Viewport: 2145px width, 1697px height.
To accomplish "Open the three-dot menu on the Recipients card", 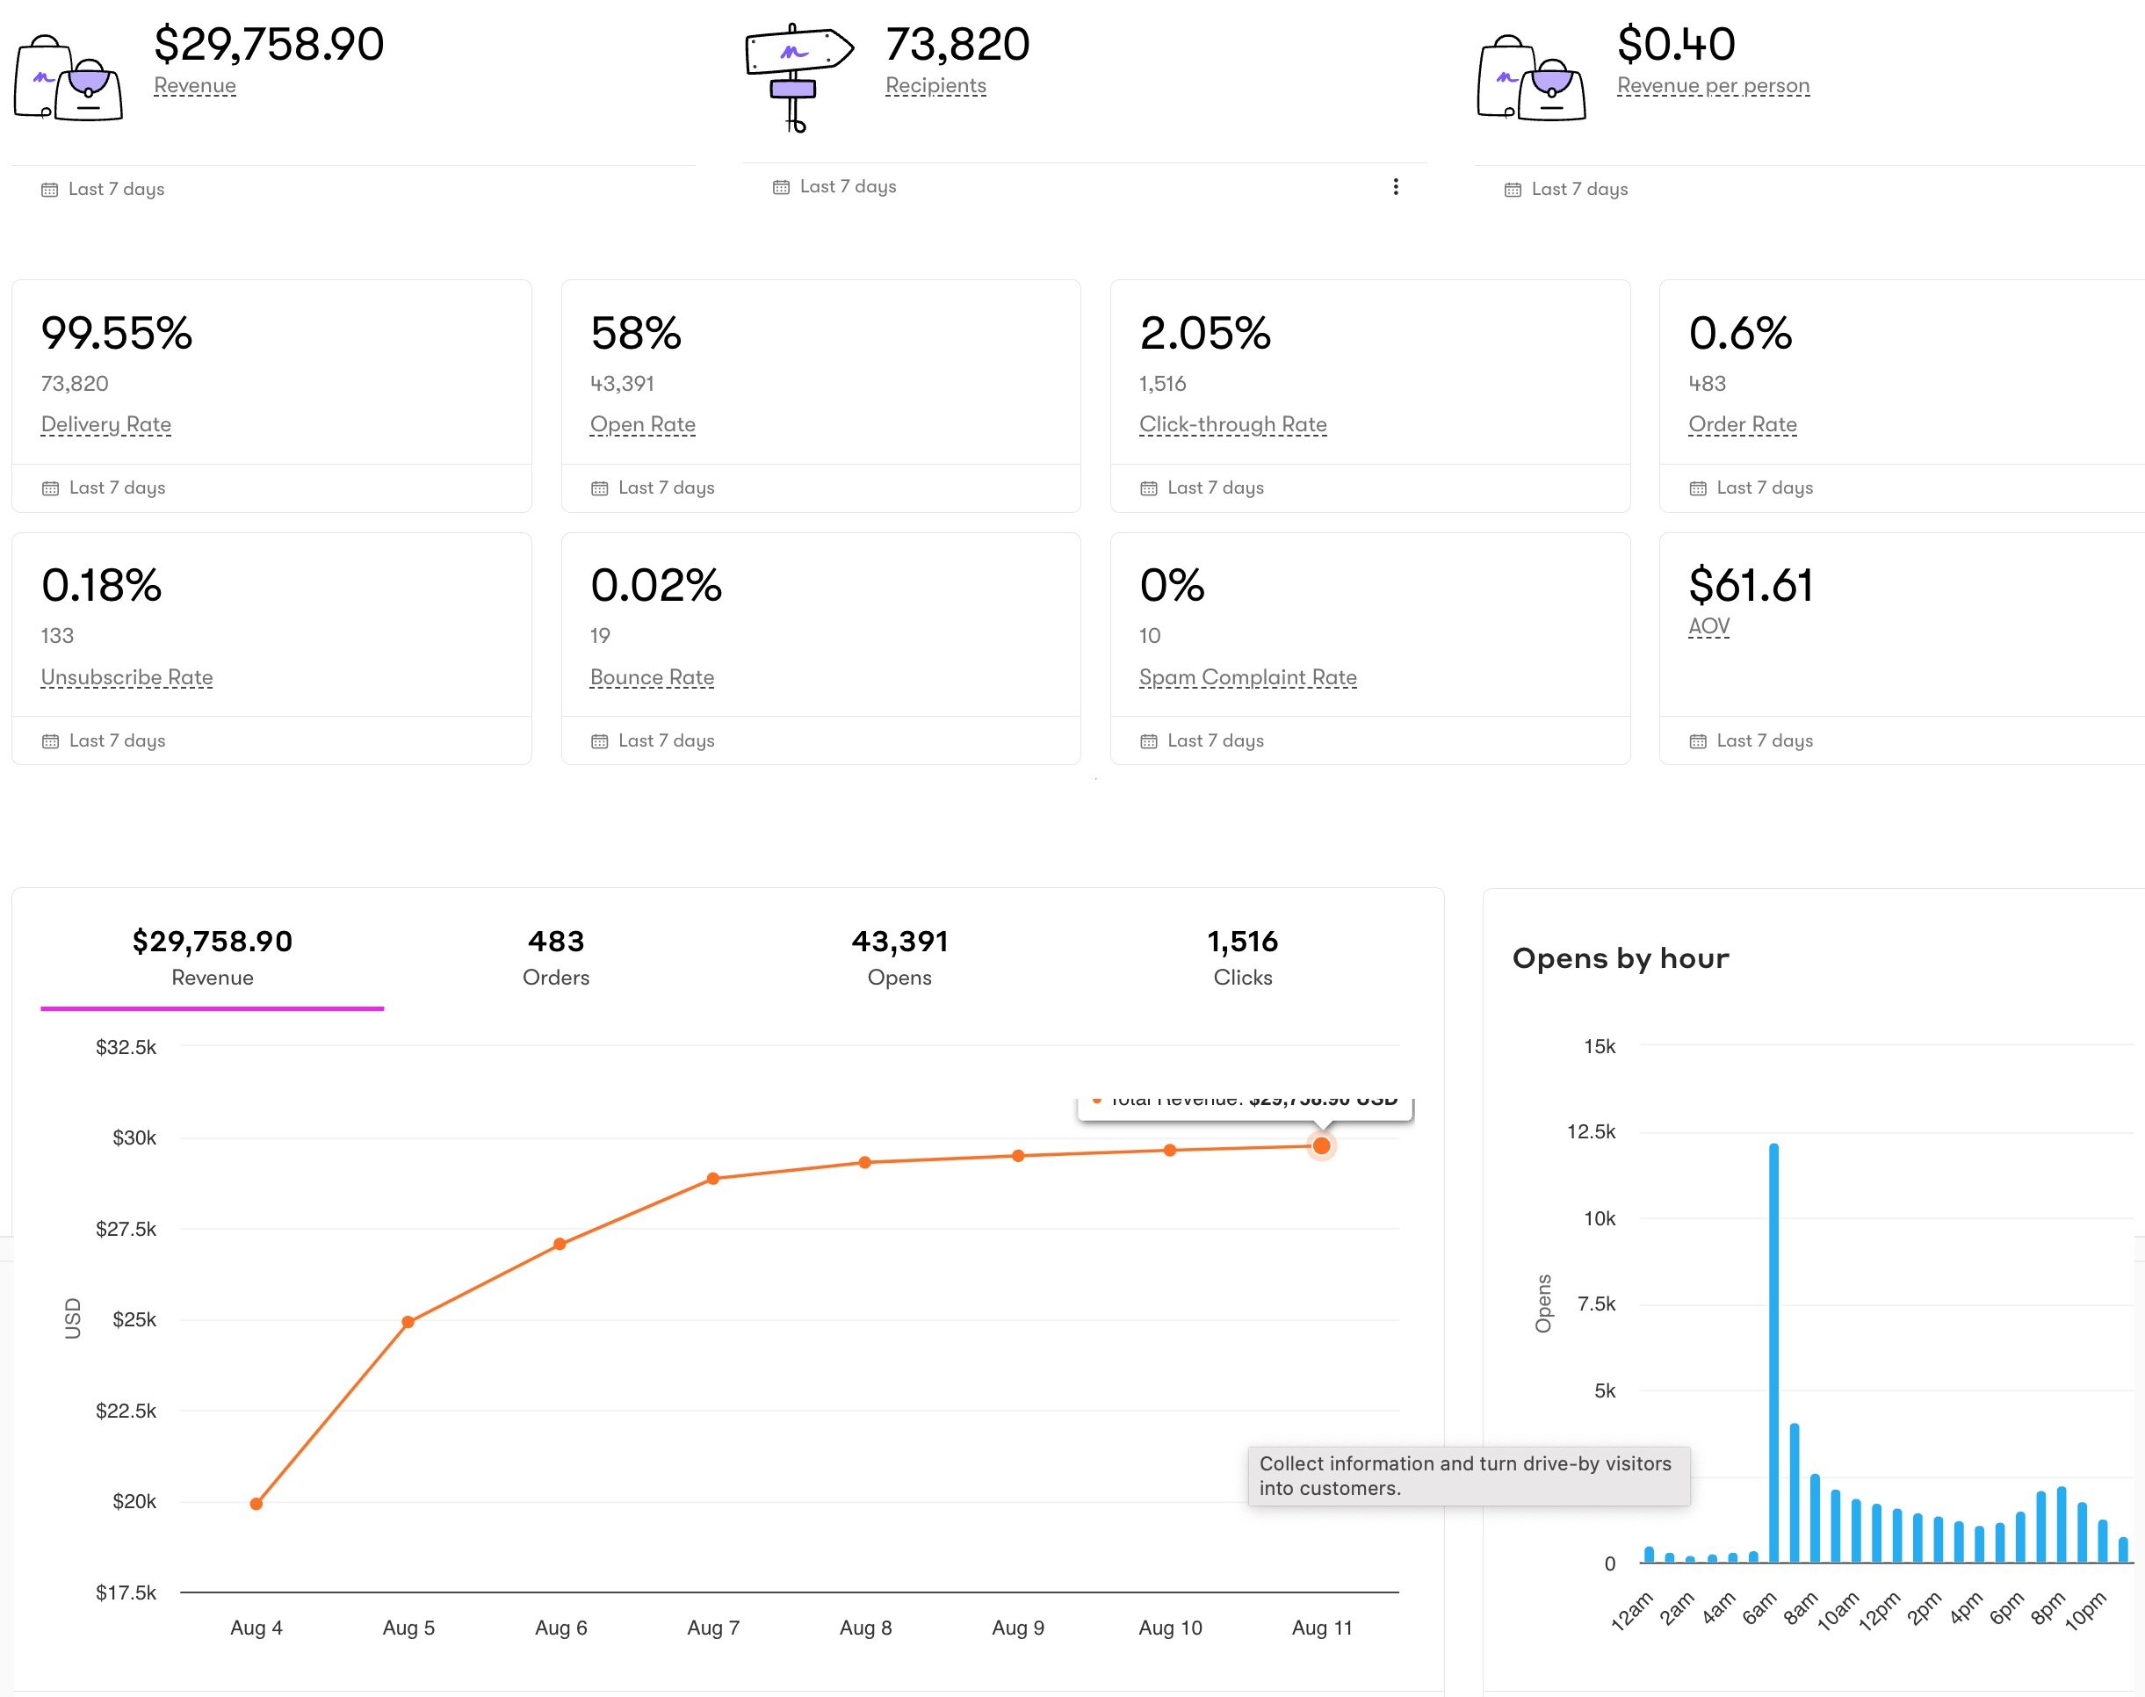I will [x=1396, y=186].
